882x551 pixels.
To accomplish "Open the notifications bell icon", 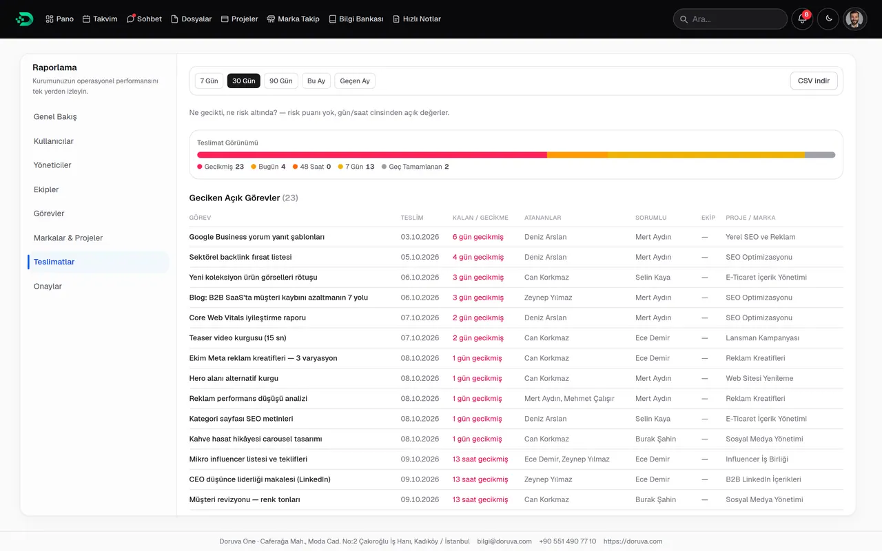I will [802, 19].
